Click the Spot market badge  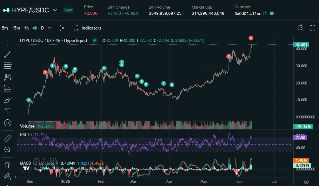[x=68, y=10]
